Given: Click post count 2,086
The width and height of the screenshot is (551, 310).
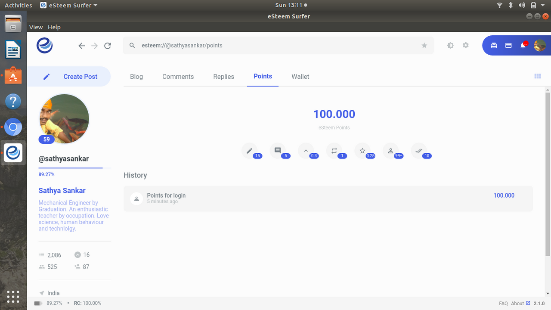Looking at the screenshot, I should click(54, 255).
